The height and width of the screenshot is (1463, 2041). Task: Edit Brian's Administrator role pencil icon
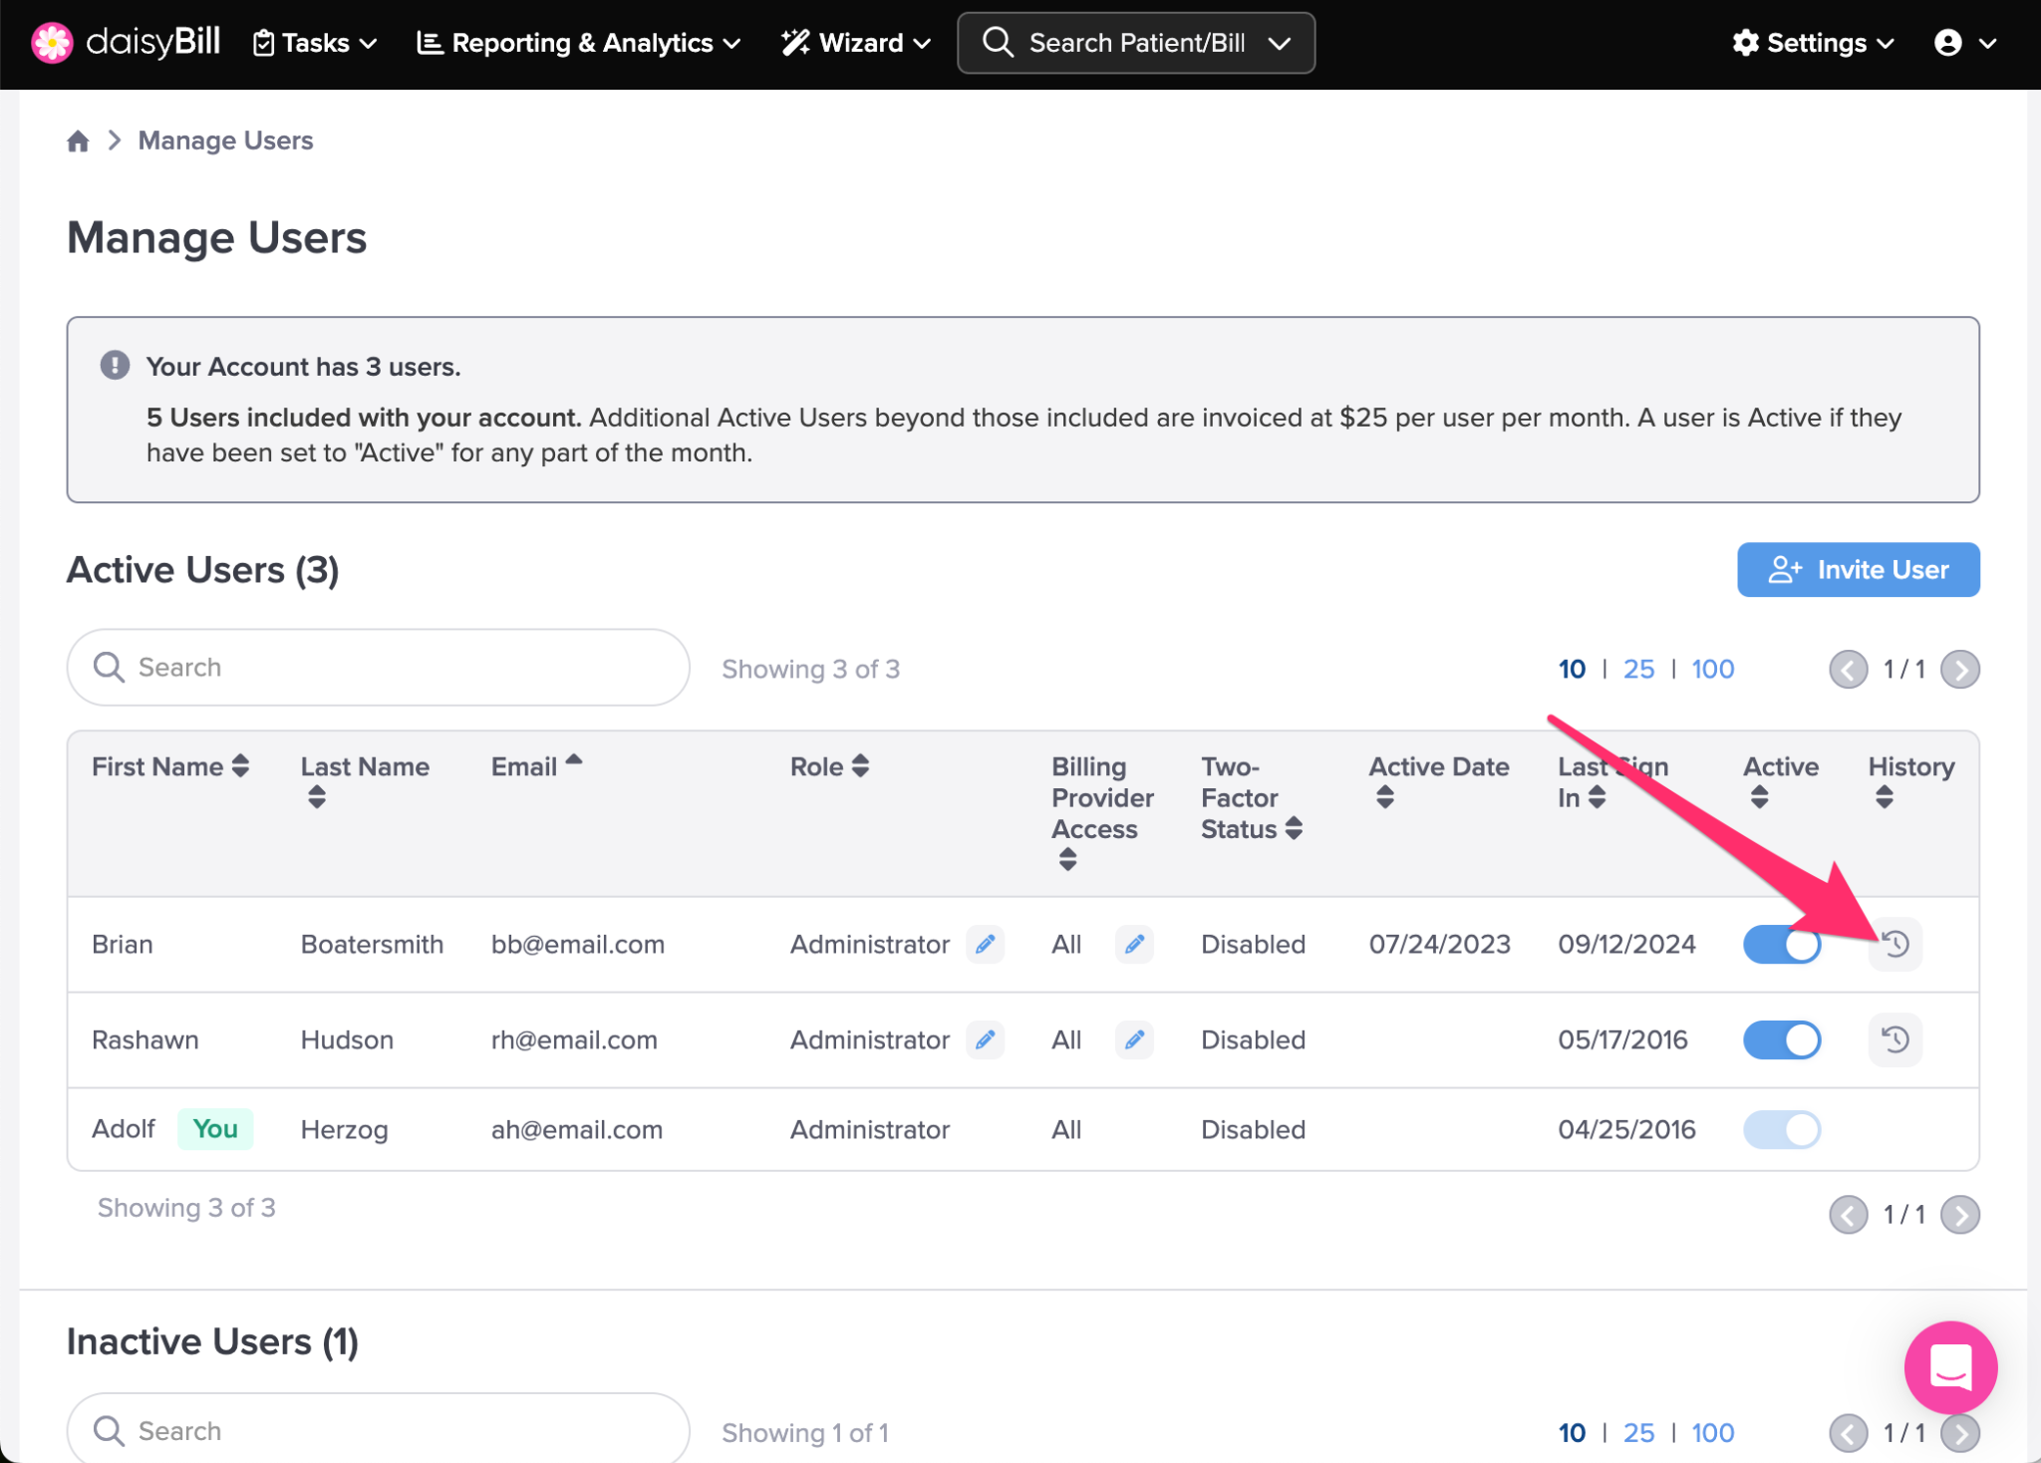985,944
